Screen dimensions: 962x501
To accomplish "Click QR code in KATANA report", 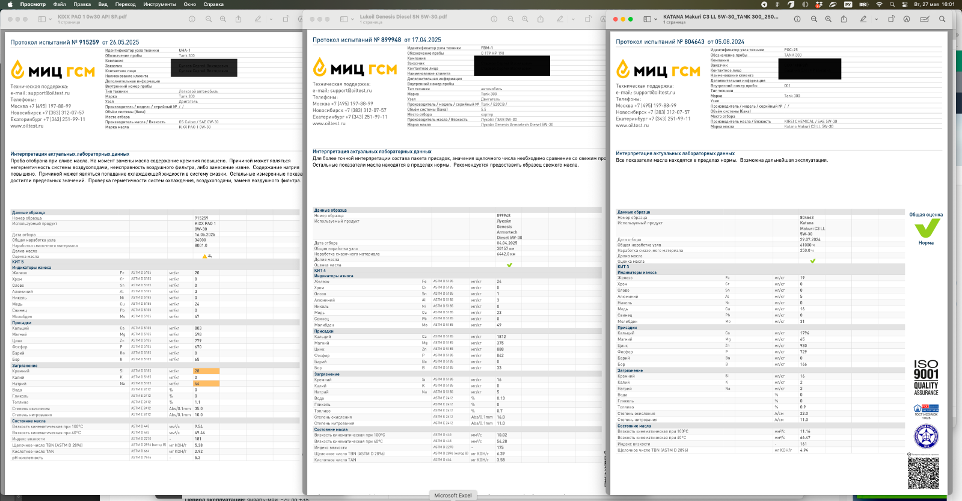I will click(x=923, y=473).
